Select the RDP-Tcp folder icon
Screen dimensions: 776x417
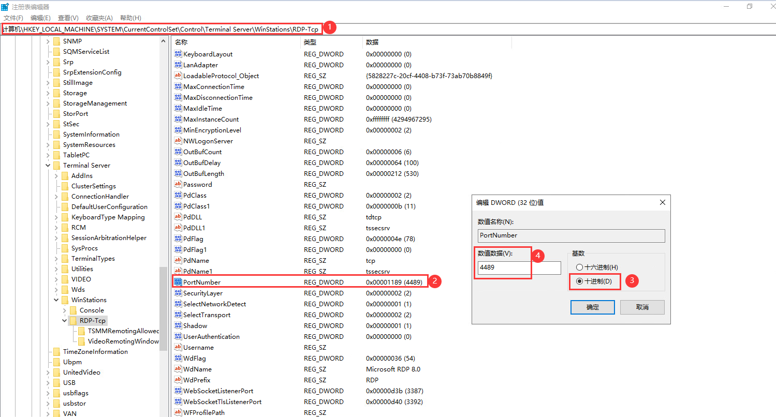[73, 321]
